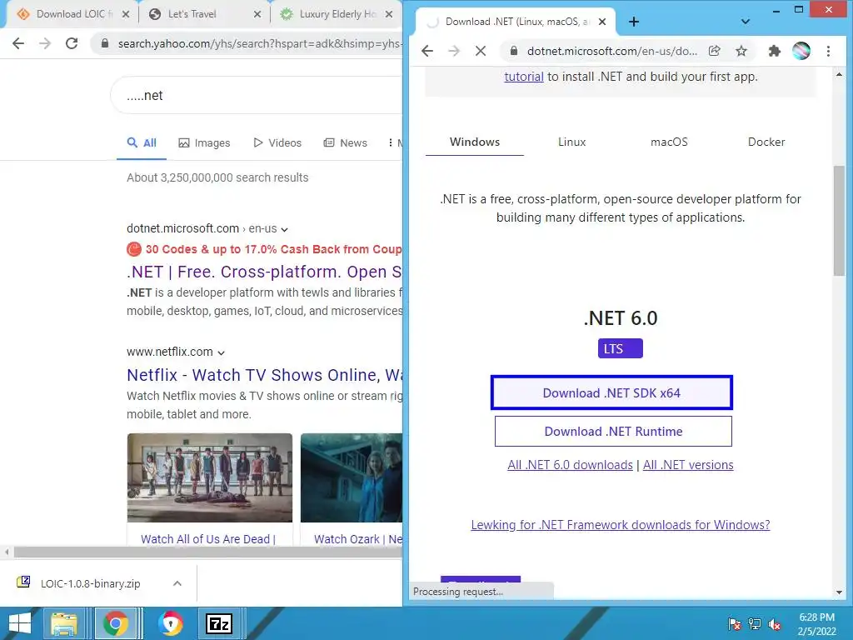Open the tutorial link

pos(524,77)
